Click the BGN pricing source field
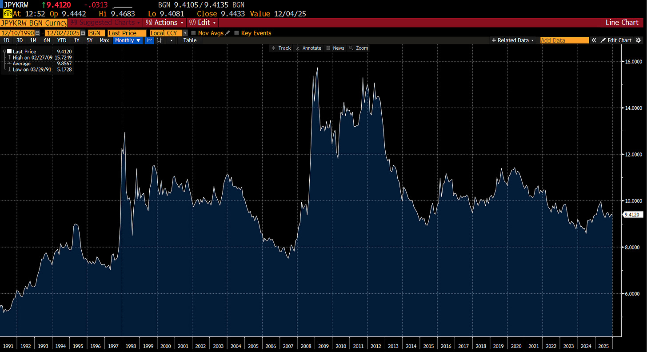 [x=96, y=33]
